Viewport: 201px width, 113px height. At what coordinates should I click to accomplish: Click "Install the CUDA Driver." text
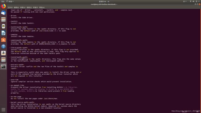click(22, 18)
